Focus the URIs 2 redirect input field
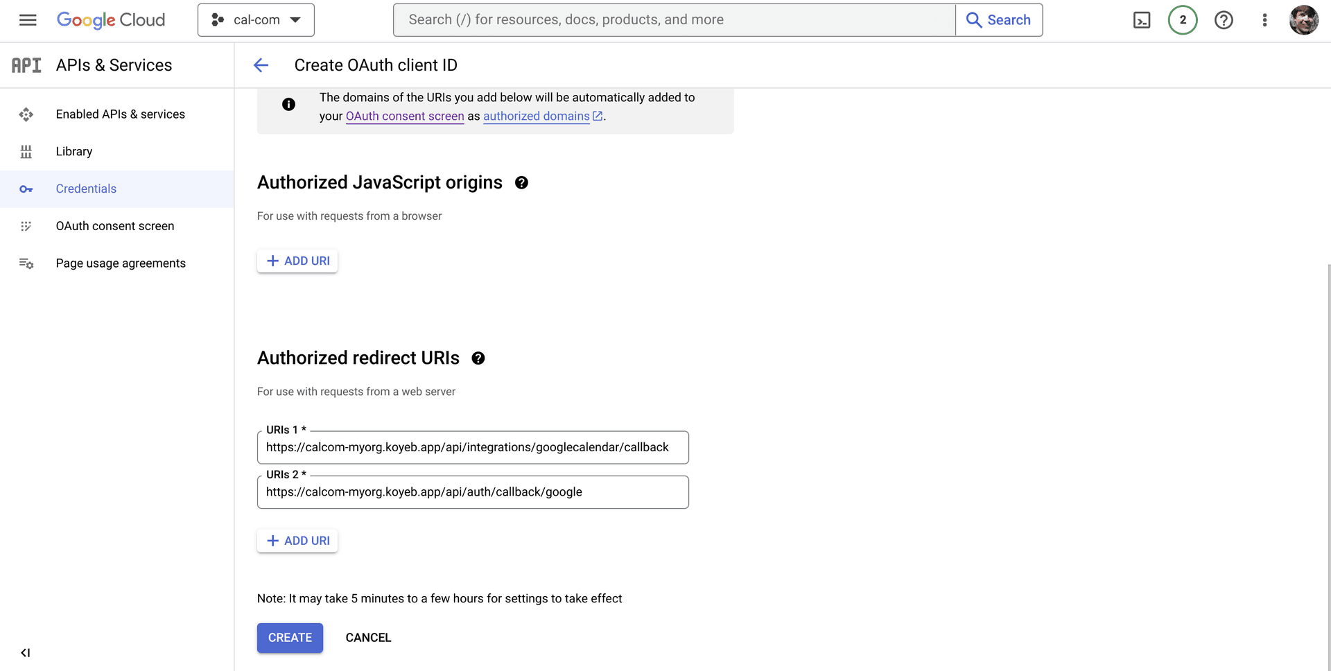The height and width of the screenshot is (671, 1331). tap(473, 492)
